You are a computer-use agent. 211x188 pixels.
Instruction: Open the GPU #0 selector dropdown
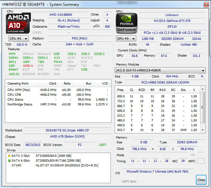tap(126, 39)
